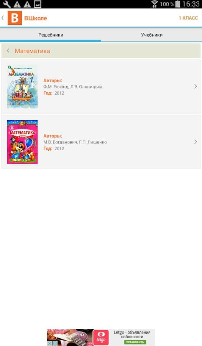The image size is (202, 346).
Task: Click the back arrow beside Математика
Action: click(x=8, y=51)
